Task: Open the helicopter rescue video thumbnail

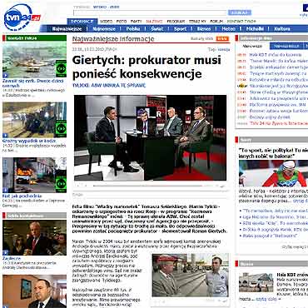Action: tap(34, 60)
